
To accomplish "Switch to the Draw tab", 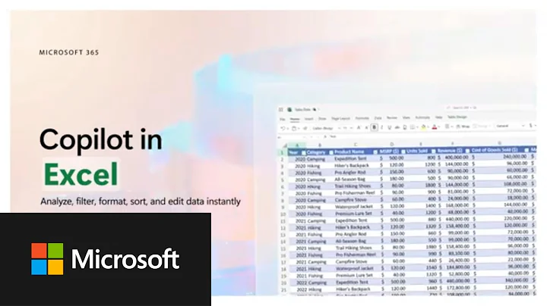I will (x=322, y=119).
